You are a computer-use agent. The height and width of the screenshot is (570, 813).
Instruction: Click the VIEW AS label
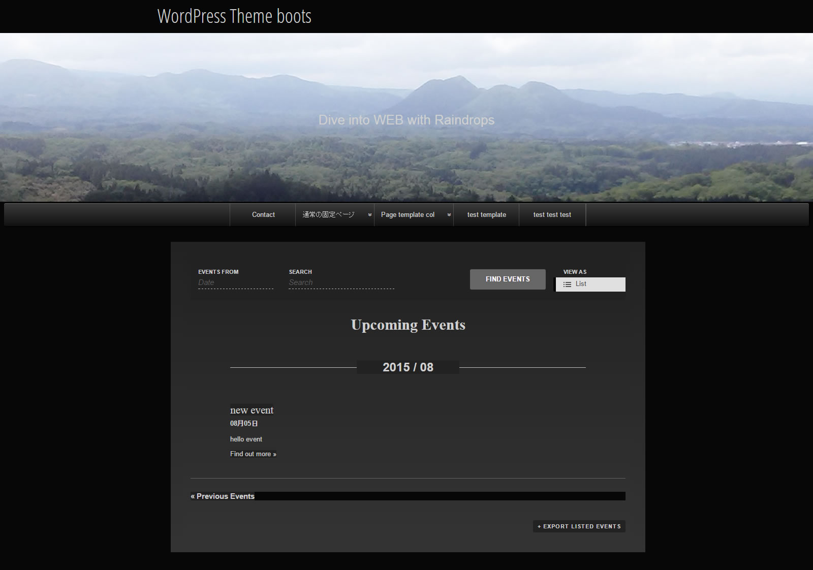575,272
